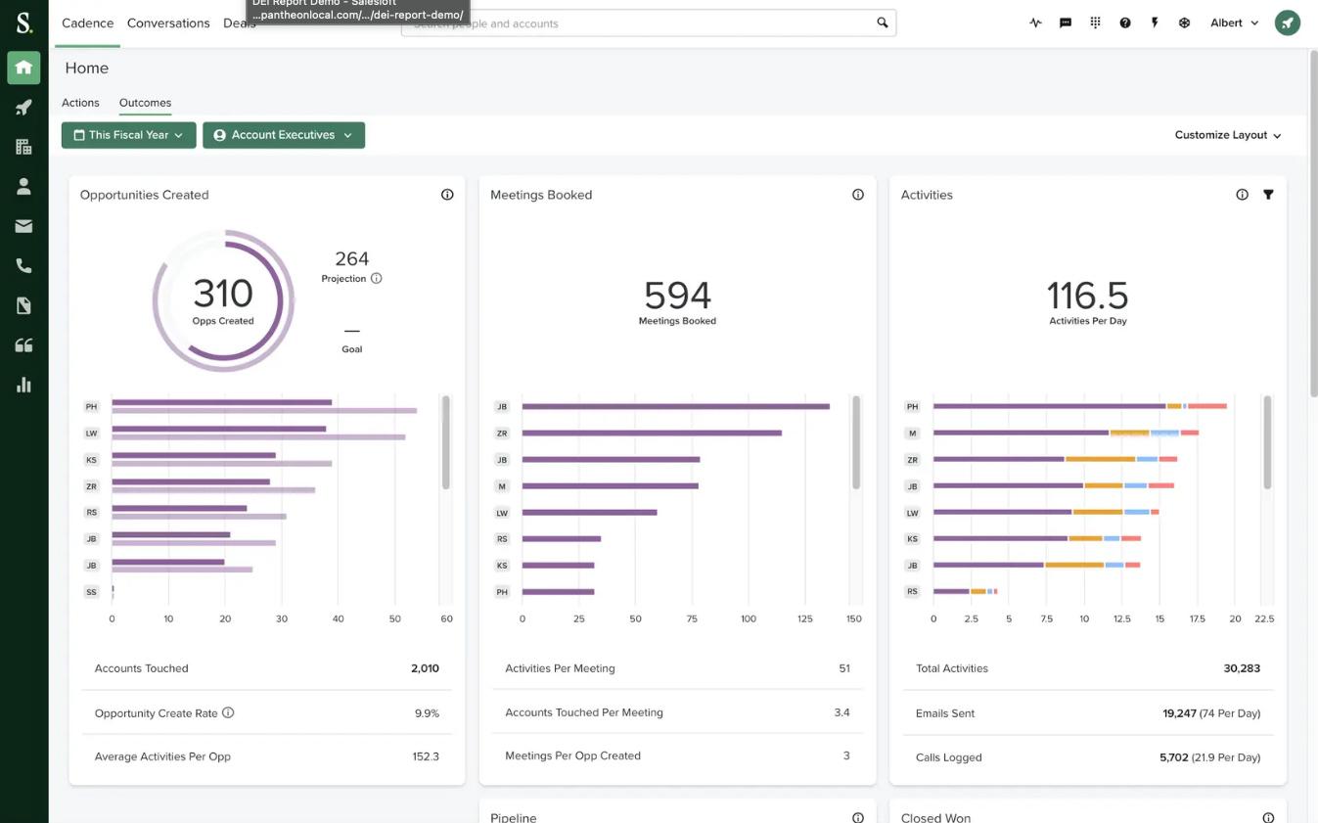Viewport: 1318px width, 823px height.
Task: Open the dialer keypad grid icon
Action: coord(1095,23)
